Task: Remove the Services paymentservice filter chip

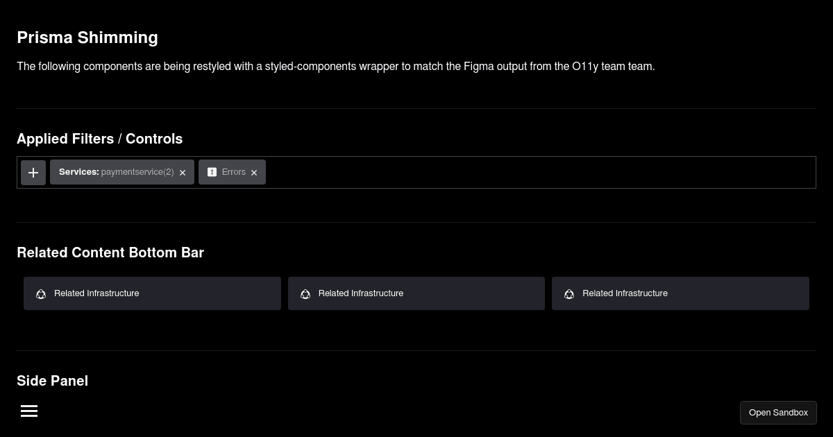Action: pos(183,173)
